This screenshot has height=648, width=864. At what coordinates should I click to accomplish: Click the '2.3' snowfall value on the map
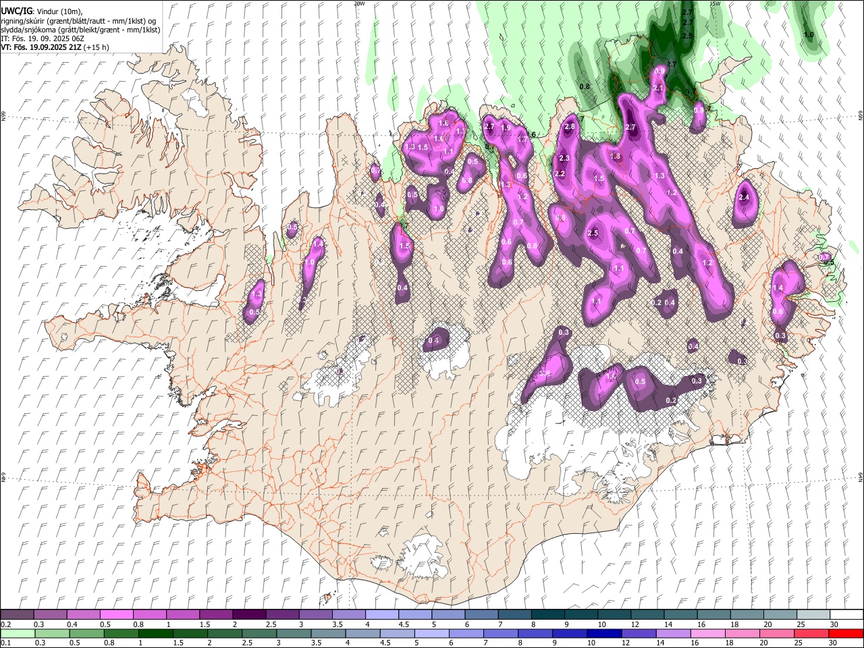pyautogui.click(x=564, y=159)
